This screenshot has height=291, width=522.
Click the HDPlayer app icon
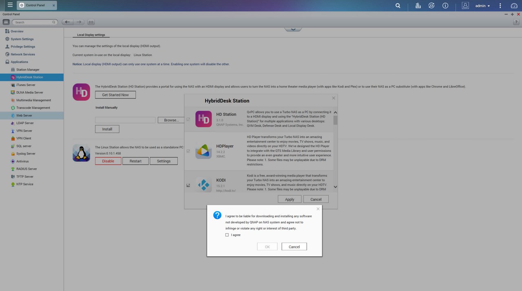(x=203, y=151)
